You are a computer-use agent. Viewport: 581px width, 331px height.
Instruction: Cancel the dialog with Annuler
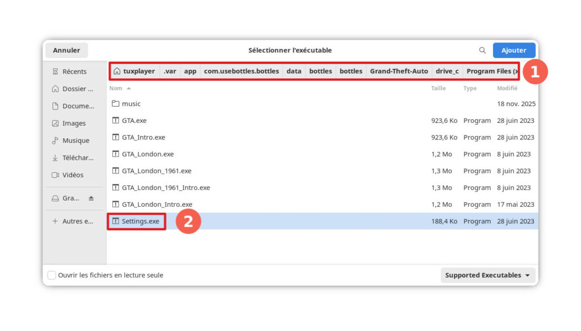click(66, 50)
